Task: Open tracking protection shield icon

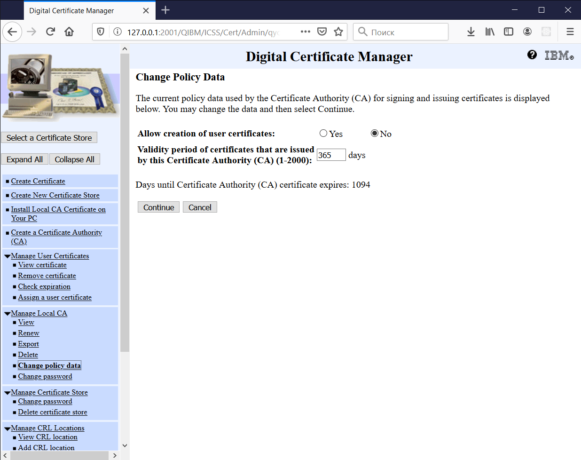Action: click(101, 32)
